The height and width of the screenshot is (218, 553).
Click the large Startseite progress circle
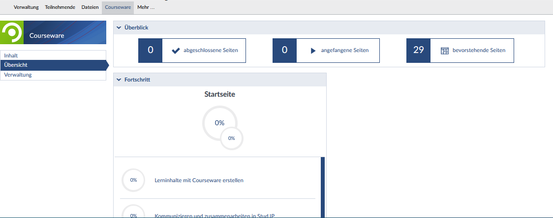pyautogui.click(x=219, y=123)
